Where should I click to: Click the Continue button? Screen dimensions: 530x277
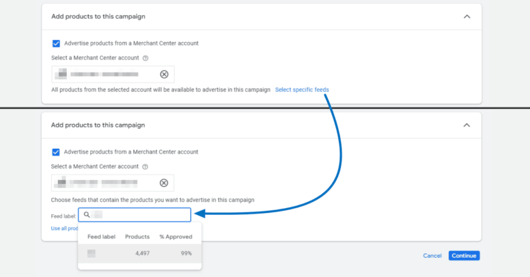click(464, 256)
